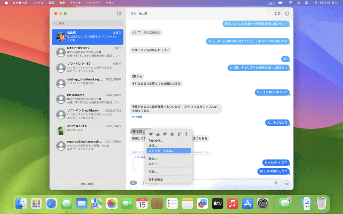The width and height of the screenshot is (343, 214).
Task: Open the Apple menu
Action: pos(6,3)
